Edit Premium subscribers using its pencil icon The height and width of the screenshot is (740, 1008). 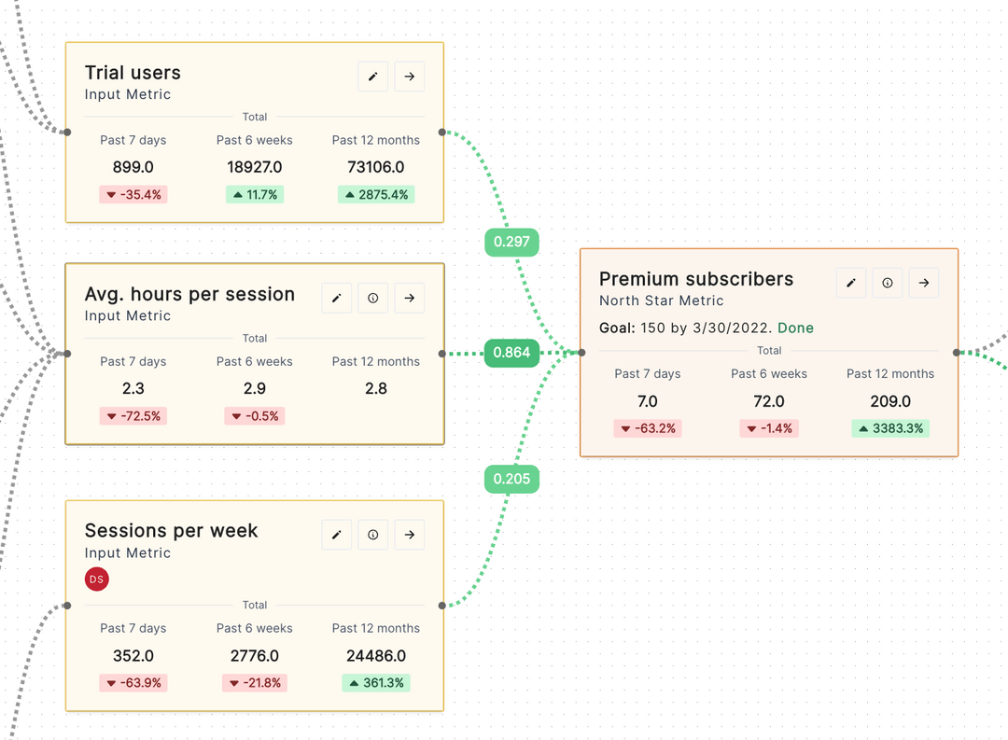[x=850, y=282]
